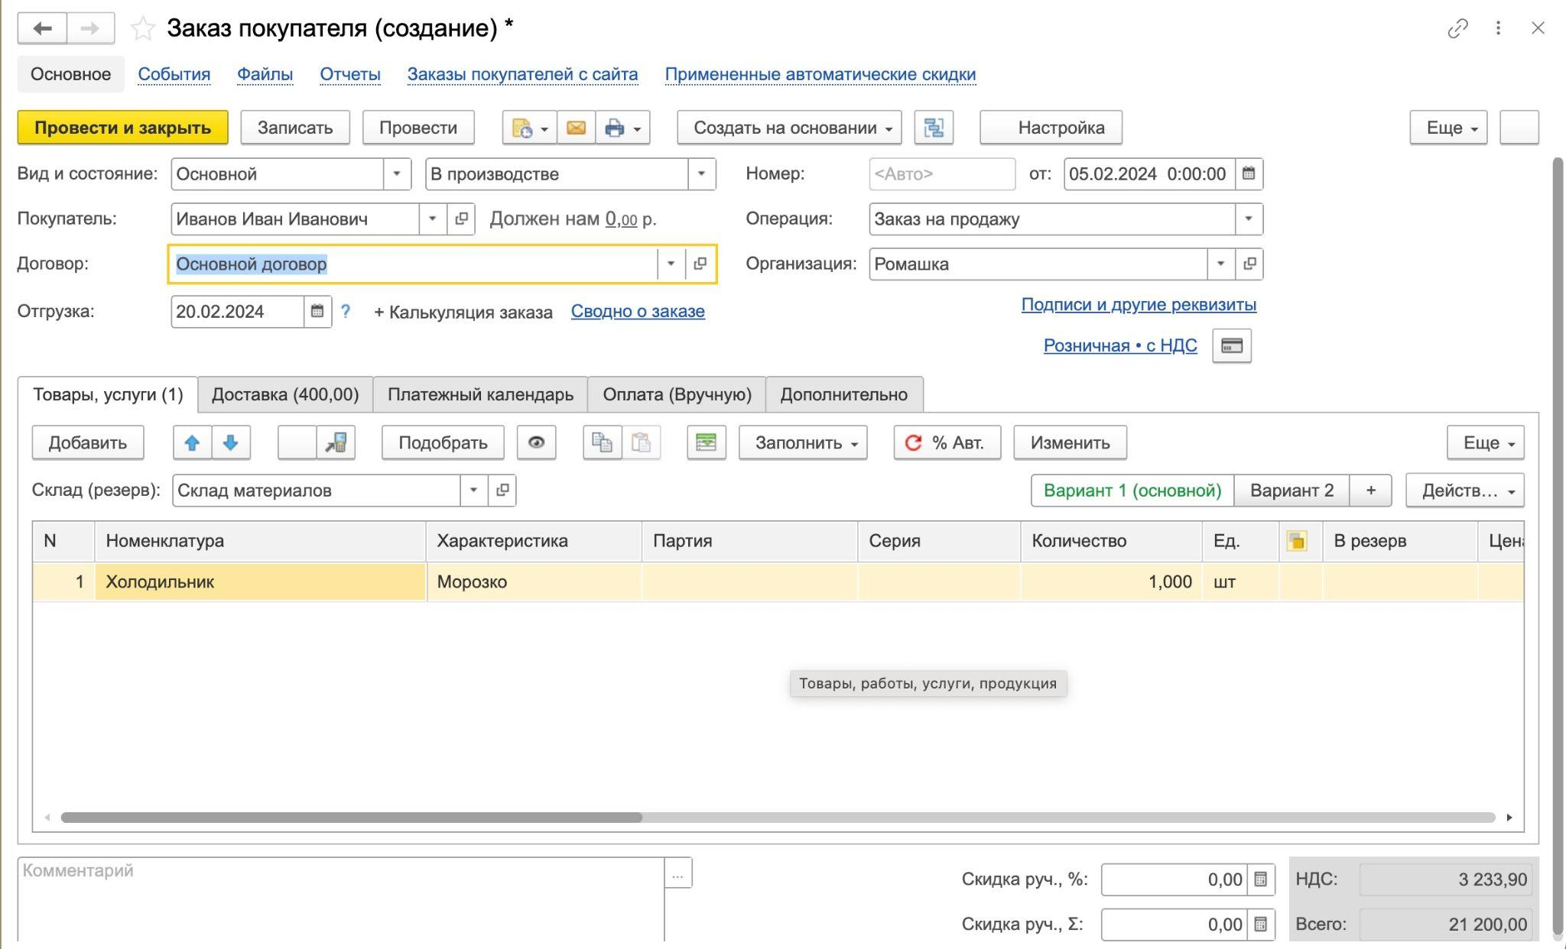Click barcode scanner search icon
The image size is (1566, 949).
click(336, 443)
